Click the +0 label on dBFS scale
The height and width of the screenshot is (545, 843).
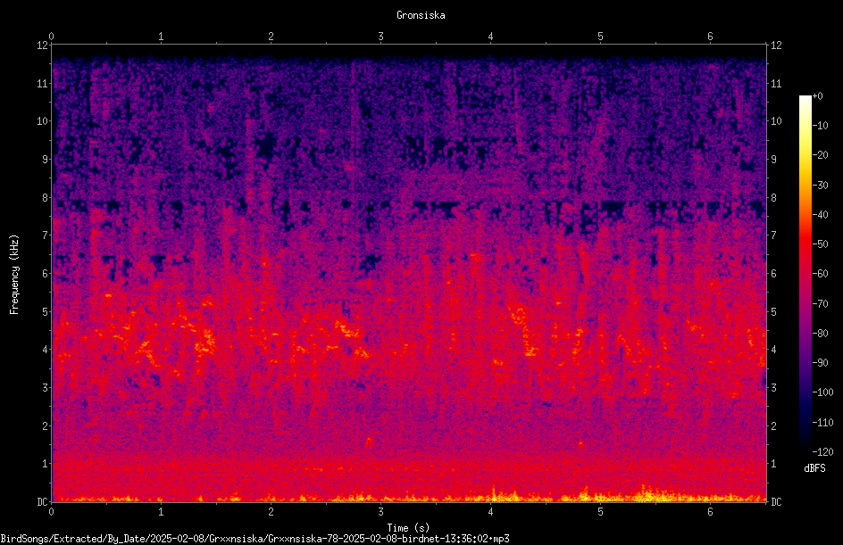pyautogui.click(x=818, y=96)
